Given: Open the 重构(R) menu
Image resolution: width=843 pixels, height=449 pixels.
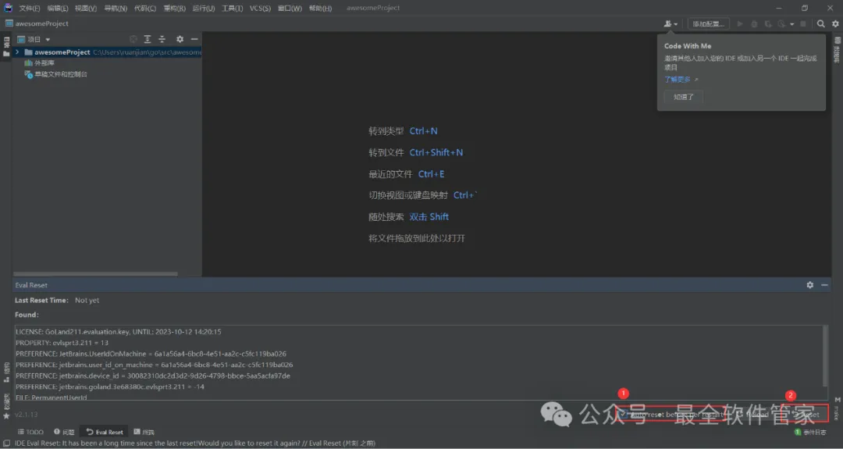Looking at the screenshot, I should pos(174,8).
